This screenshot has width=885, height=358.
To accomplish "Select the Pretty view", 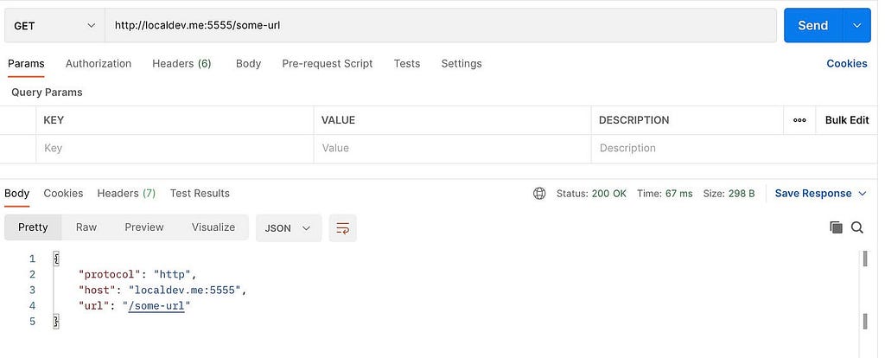I will (x=33, y=227).
